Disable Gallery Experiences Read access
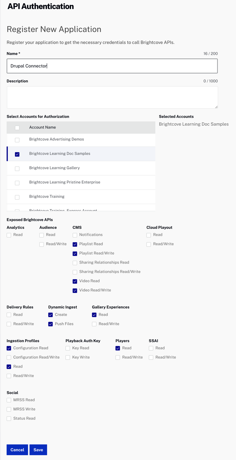 coord(94,315)
